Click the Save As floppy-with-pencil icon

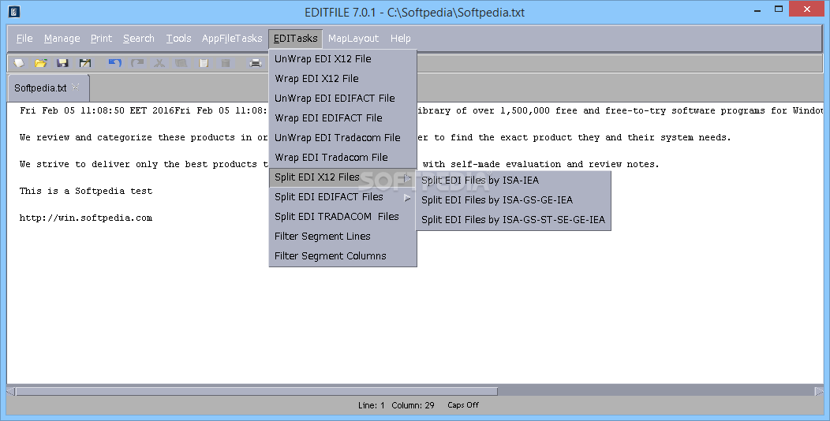click(84, 64)
